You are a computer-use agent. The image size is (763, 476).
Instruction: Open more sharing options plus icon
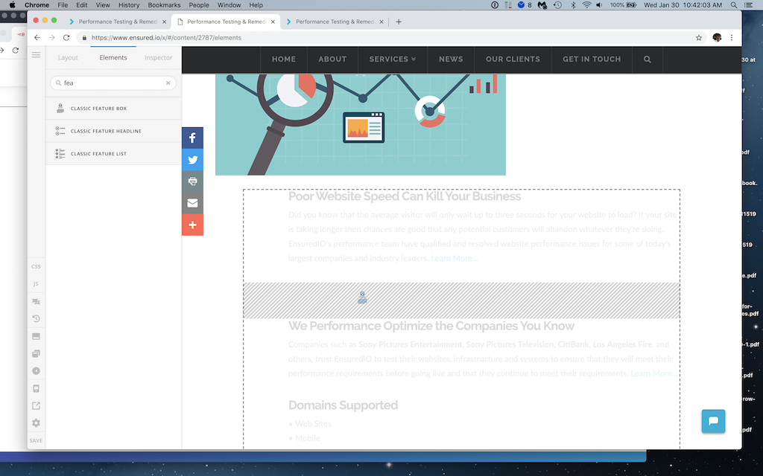192,225
